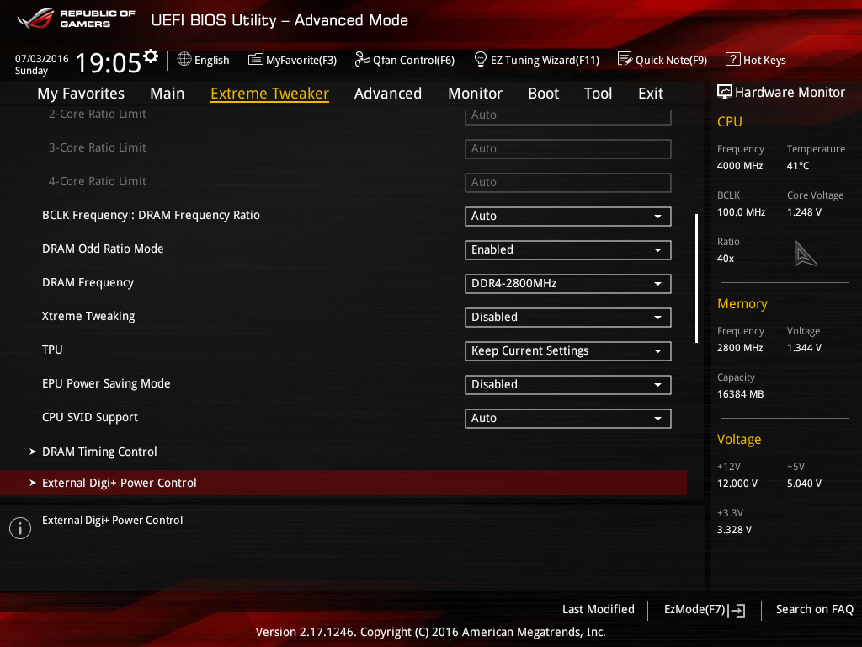Click the Republic of Gamers logo
The width and height of the screenshot is (862, 647).
pyautogui.click(x=76, y=19)
